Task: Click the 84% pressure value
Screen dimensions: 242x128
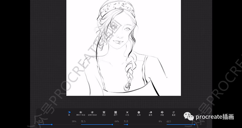Action: click(x=117, y=121)
